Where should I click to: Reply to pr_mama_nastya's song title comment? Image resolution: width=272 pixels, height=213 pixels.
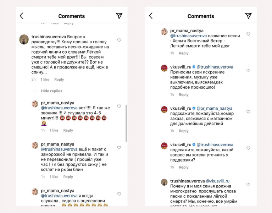pos(184,53)
